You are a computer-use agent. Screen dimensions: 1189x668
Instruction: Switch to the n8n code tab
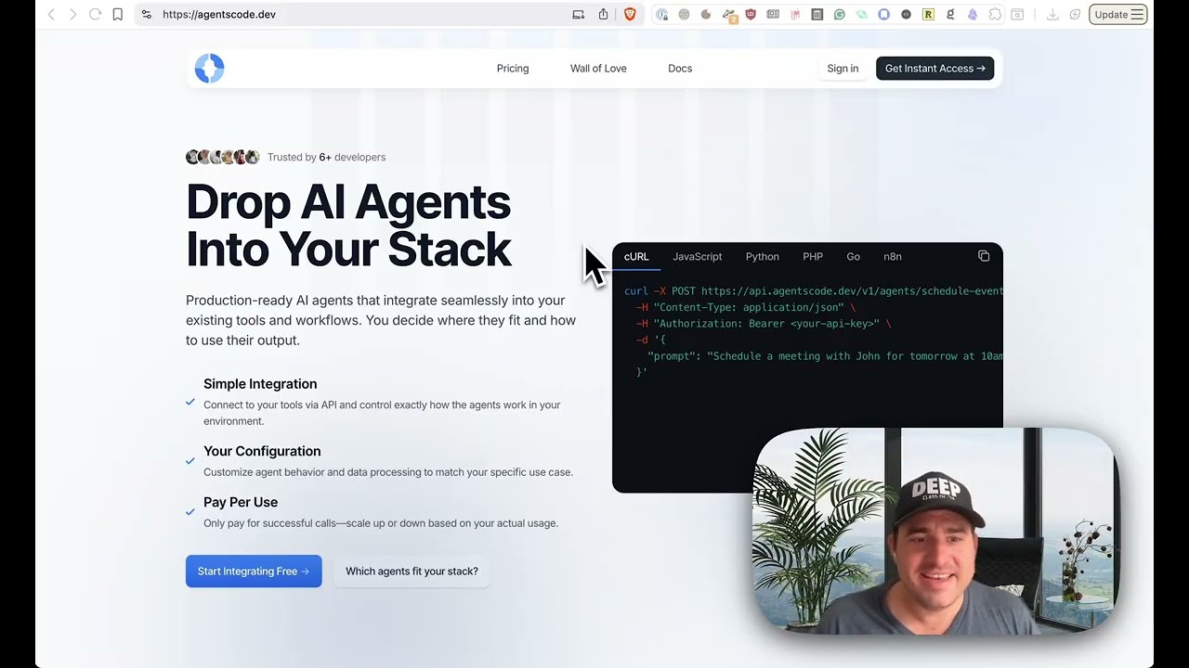click(x=893, y=256)
